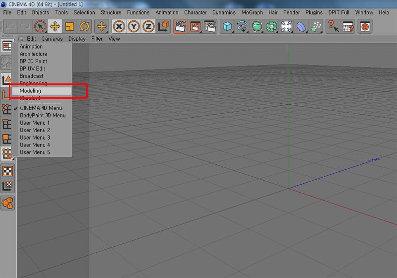Select Polygons mode in left palette
This screenshot has width=397, height=278.
click(x=6, y=139)
